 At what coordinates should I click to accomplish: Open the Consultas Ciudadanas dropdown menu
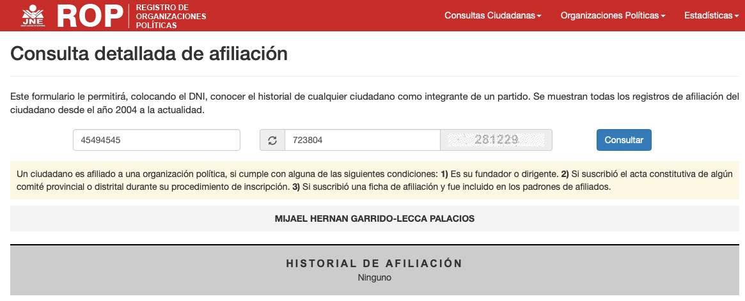pos(492,15)
